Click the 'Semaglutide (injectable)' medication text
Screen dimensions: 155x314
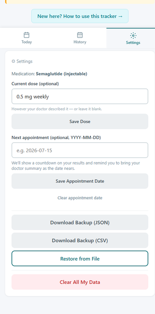pyautogui.click(x=62, y=74)
